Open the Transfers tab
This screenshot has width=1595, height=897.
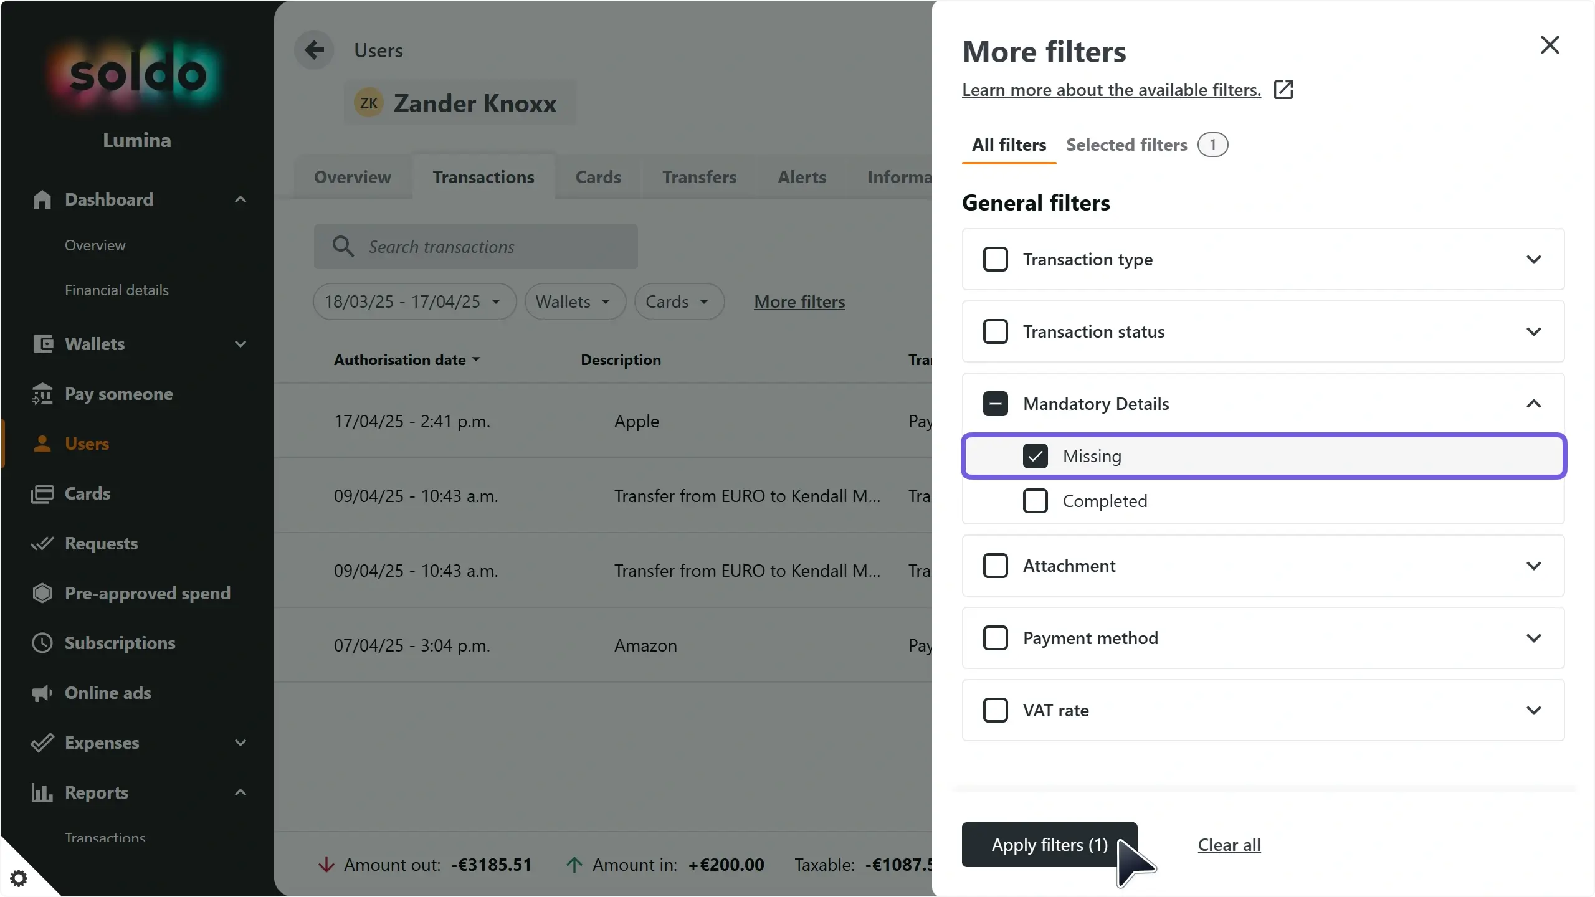click(x=699, y=177)
